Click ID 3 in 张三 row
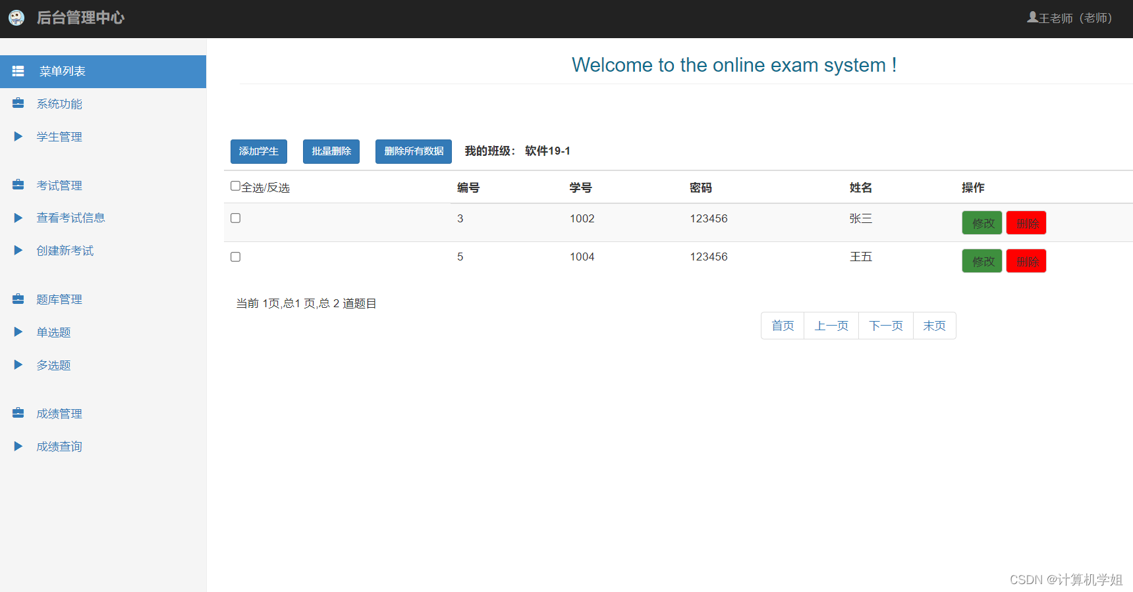This screenshot has width=1133, height=592. 460,218
